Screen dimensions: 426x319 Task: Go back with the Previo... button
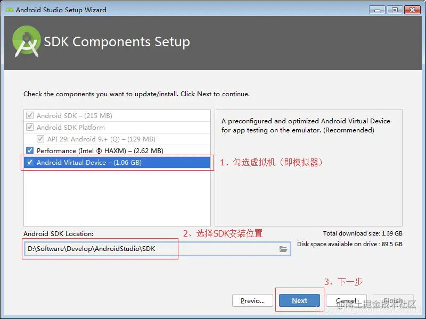click(252, 300)
